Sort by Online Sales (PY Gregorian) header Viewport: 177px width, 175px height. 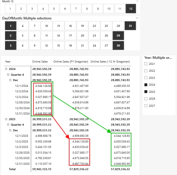[71, 62]
